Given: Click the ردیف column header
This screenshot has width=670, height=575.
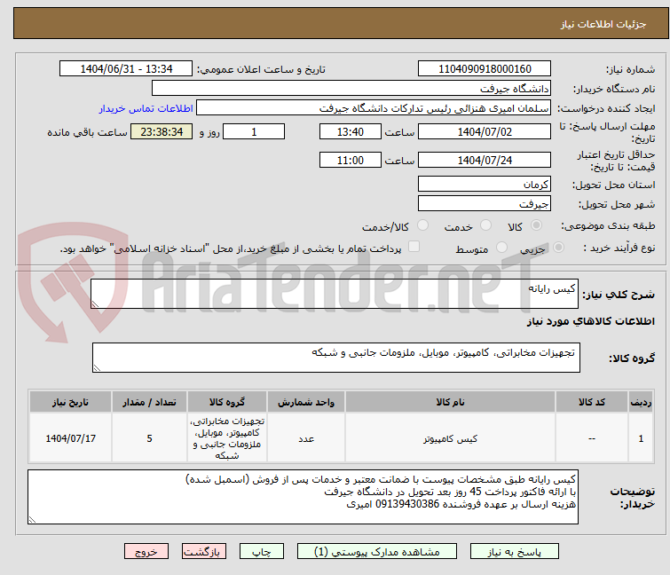Looking at the screenshot, I should [x=641, y=402].
